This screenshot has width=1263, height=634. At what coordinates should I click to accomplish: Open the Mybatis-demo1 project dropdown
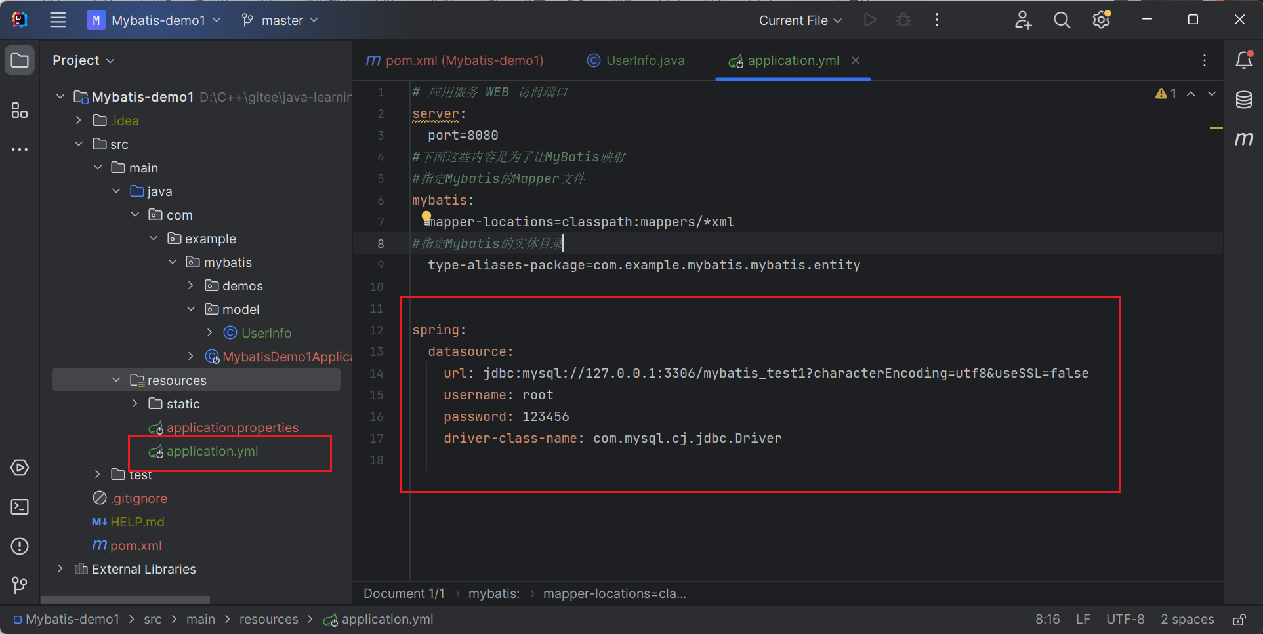[x=154, y=20]
